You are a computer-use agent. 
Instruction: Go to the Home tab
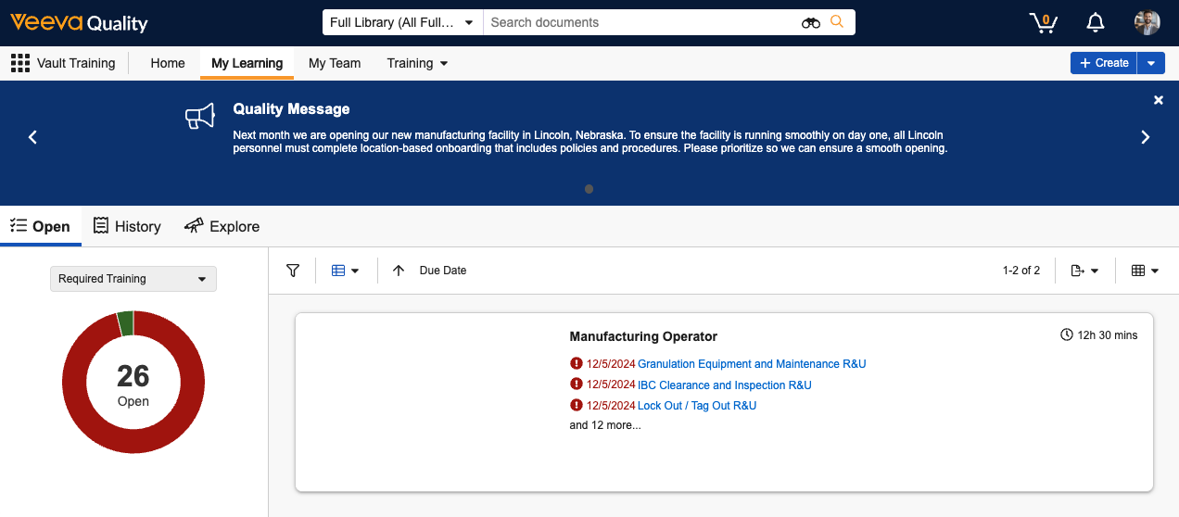(x=168, y=63)
